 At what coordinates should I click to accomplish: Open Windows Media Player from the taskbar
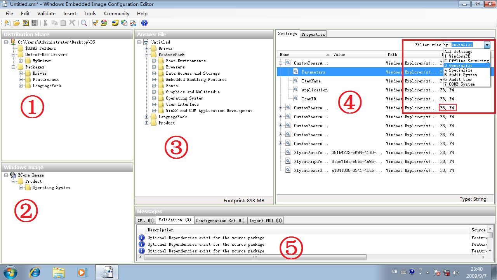82,272
